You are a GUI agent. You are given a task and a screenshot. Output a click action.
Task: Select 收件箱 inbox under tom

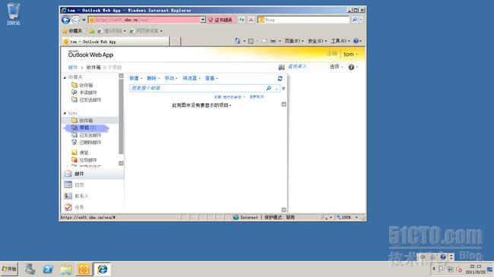pyautogui.click(x=90, y=121)
